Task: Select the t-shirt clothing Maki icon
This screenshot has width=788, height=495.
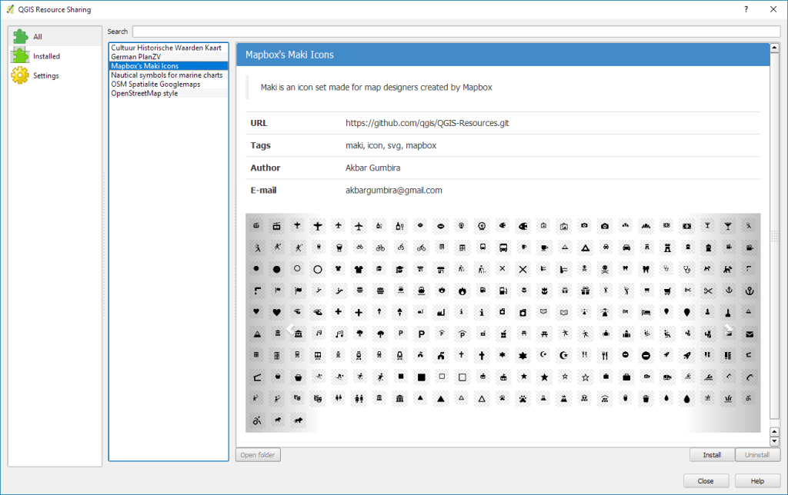Action: click(x=359, y=269)
